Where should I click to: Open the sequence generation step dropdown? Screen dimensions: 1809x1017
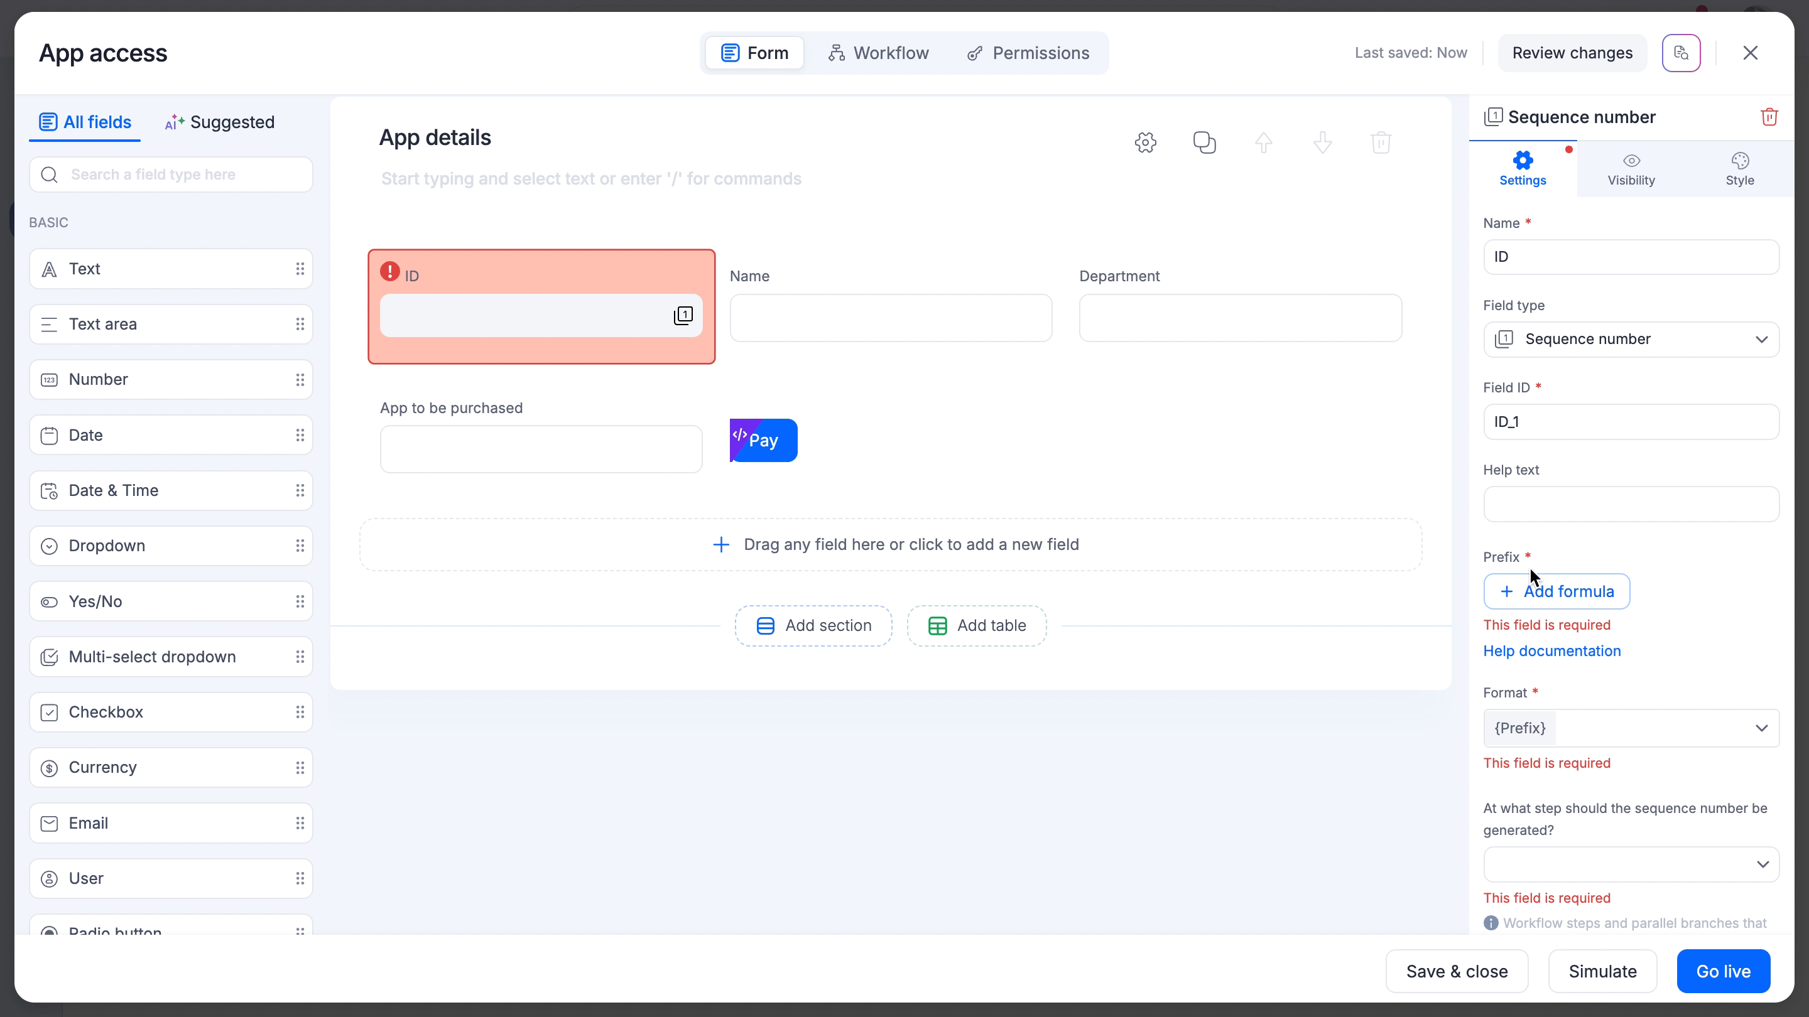coord(1631,864)
